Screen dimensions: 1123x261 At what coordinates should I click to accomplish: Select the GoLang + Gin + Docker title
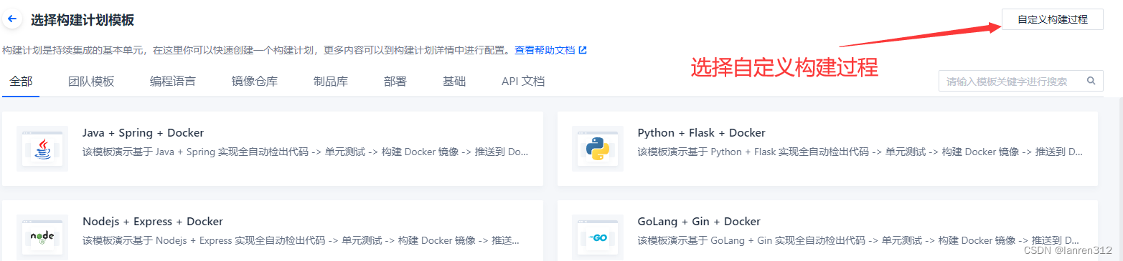pos(699,222)
